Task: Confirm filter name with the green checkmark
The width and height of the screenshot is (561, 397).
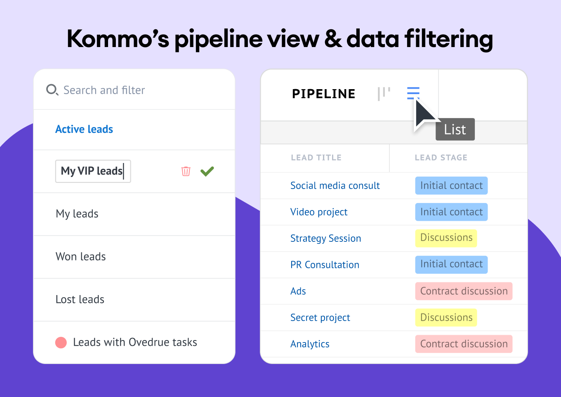Action: tap(207, 171)
